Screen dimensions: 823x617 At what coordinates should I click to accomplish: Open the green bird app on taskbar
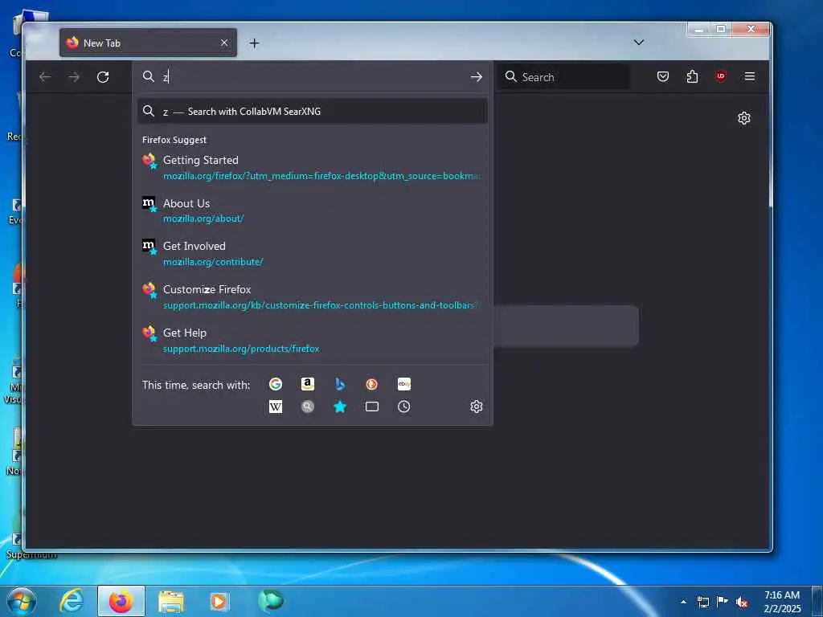(271, 601)
